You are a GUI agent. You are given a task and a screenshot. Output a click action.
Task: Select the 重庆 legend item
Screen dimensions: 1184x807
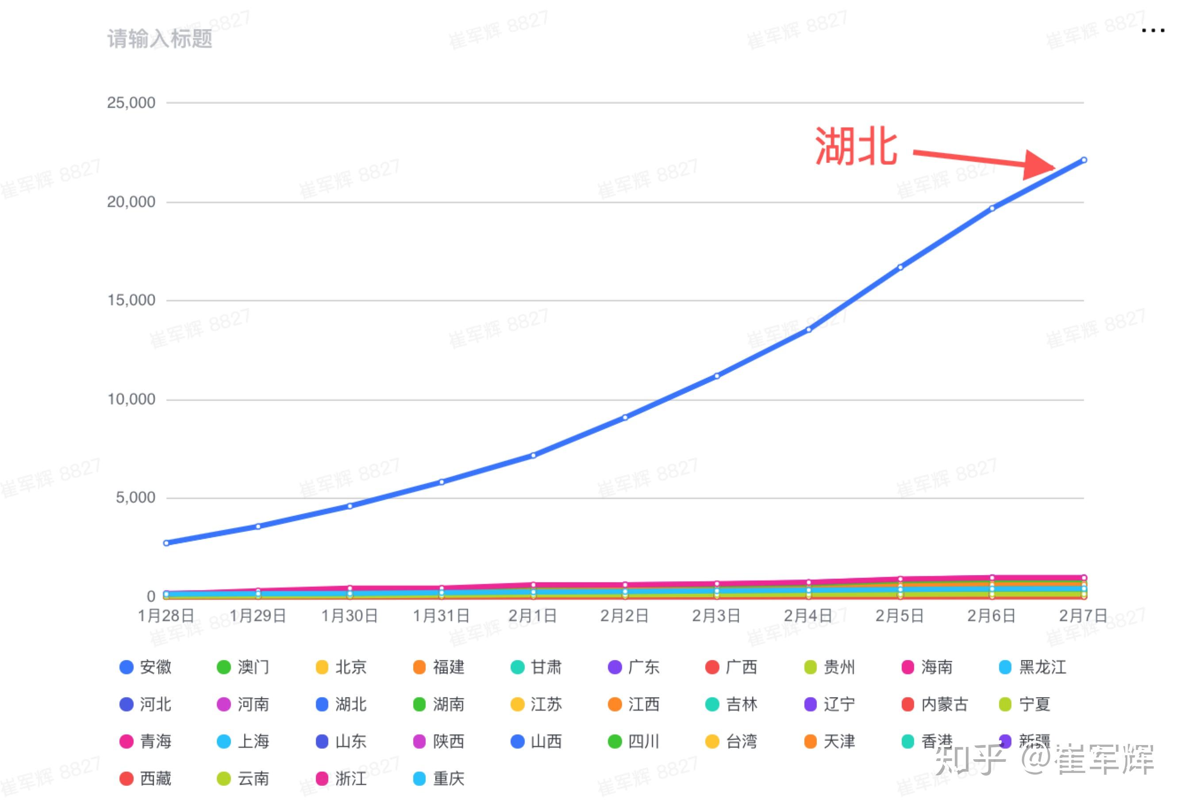click(x=438, y=779)
